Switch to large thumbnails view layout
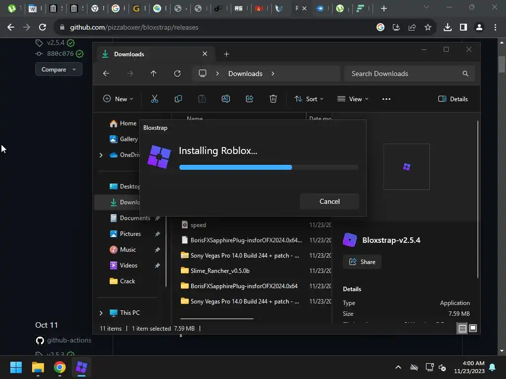Screen dimensions: 506x379 click(x=473, y=328)
